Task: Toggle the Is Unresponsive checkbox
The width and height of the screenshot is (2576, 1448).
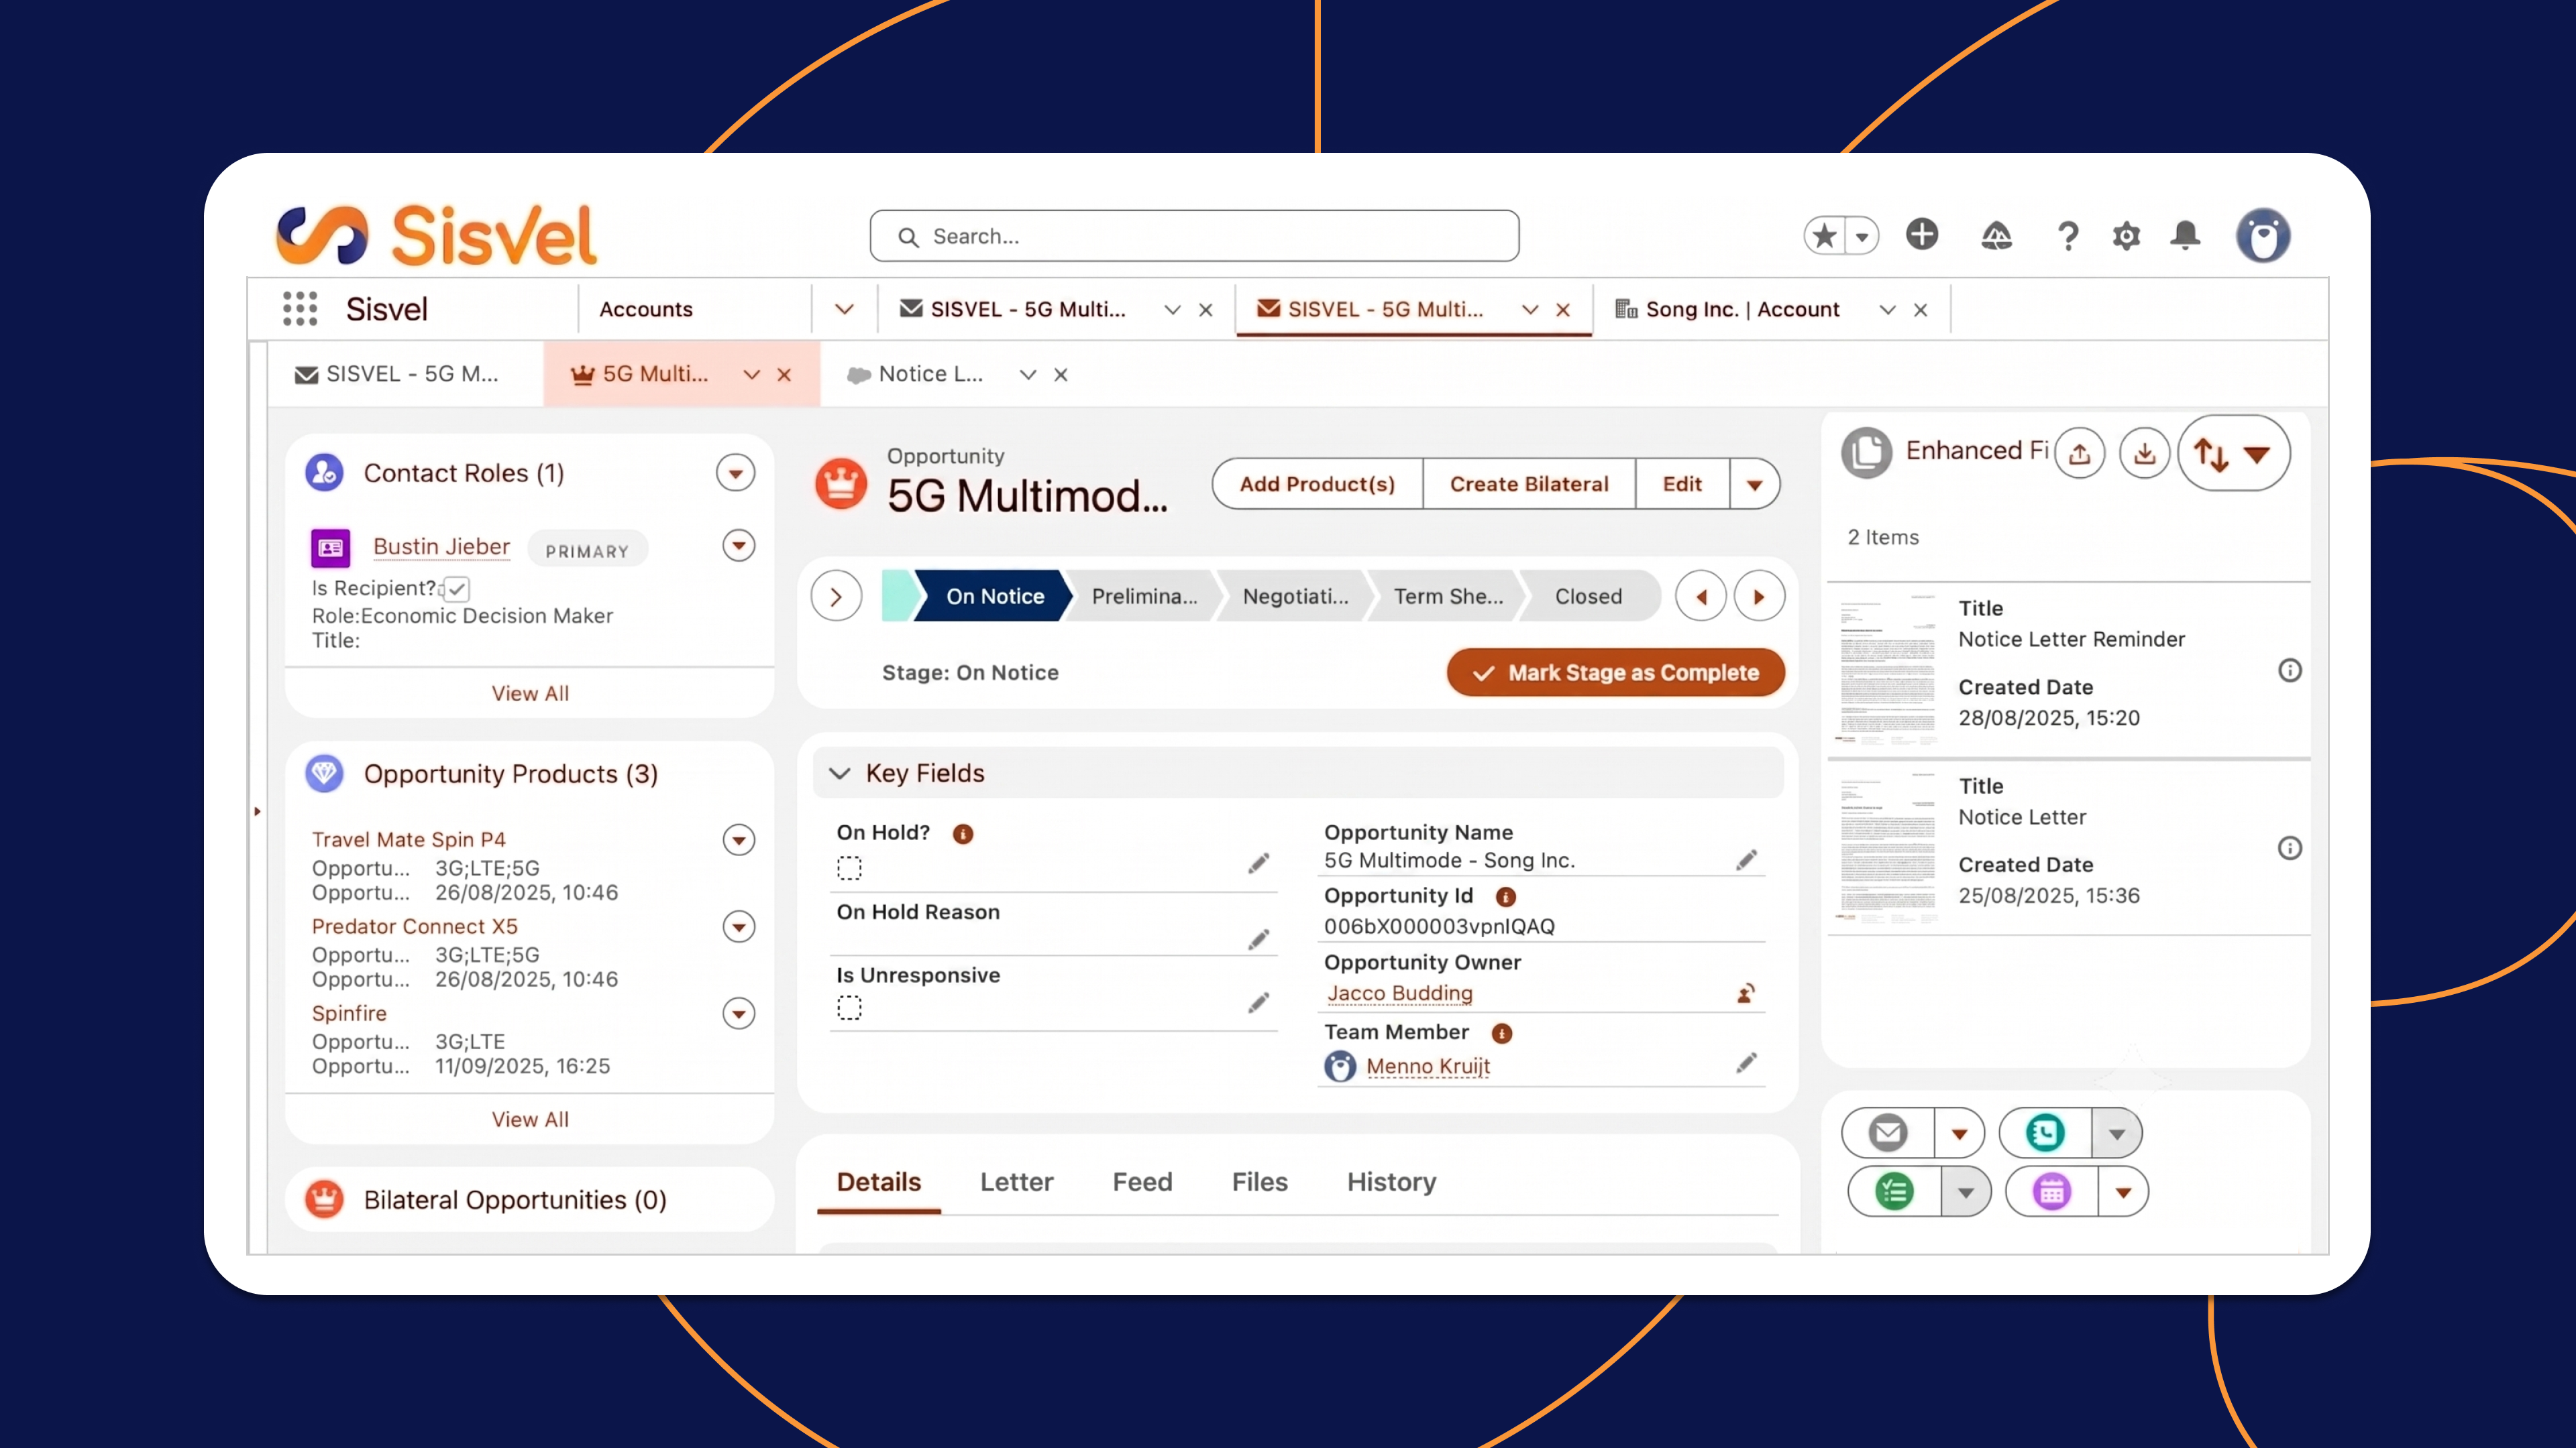Action: click(x=849, y=1008)
